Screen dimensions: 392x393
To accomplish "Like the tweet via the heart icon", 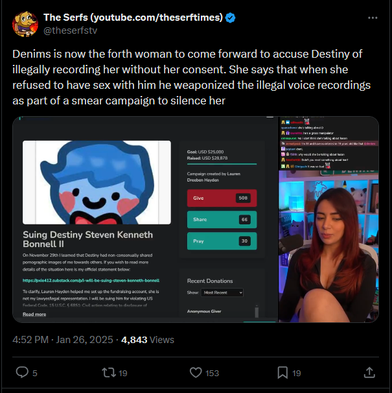I will pos(196,372).
